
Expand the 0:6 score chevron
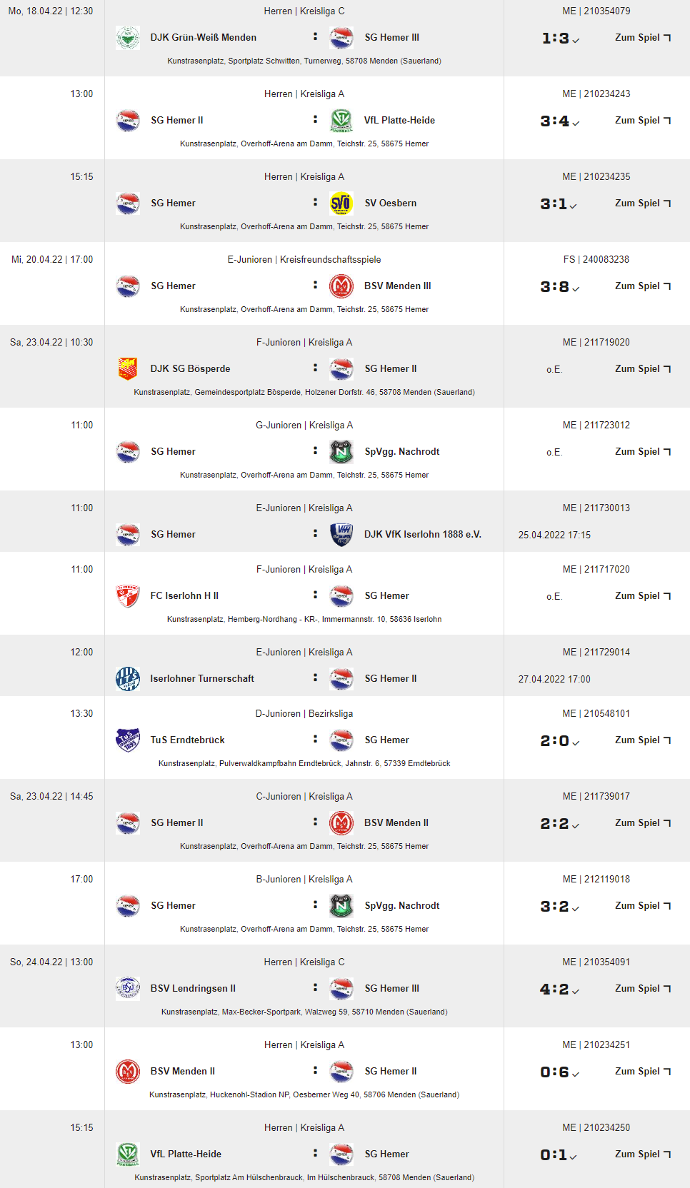coord(576,1074)
